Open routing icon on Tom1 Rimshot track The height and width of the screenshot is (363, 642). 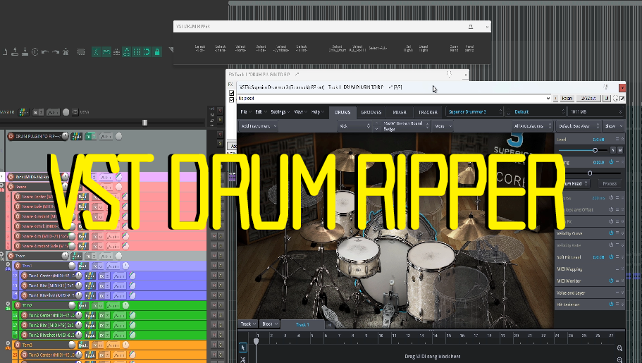pos(89,295)
